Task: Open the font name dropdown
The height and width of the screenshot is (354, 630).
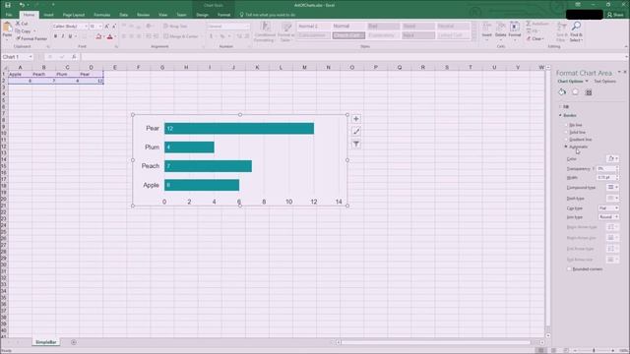Action: tap(86, 27)
